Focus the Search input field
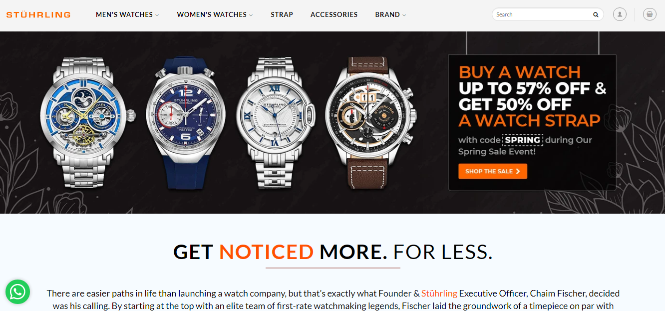Screen dimensions: 665x311 543,14
